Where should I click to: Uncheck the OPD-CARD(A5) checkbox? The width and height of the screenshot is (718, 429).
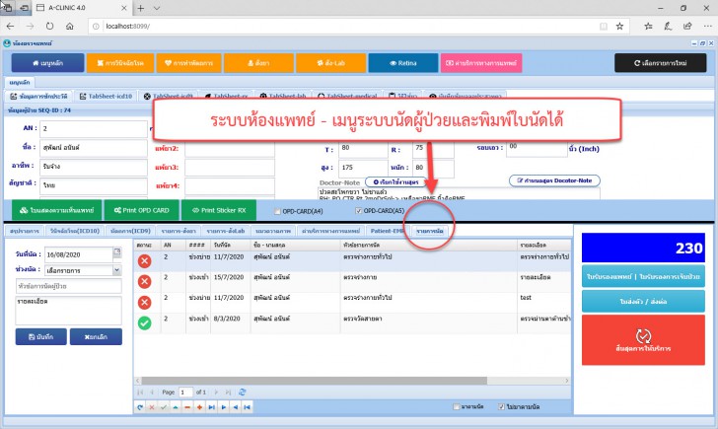[359, 211]
